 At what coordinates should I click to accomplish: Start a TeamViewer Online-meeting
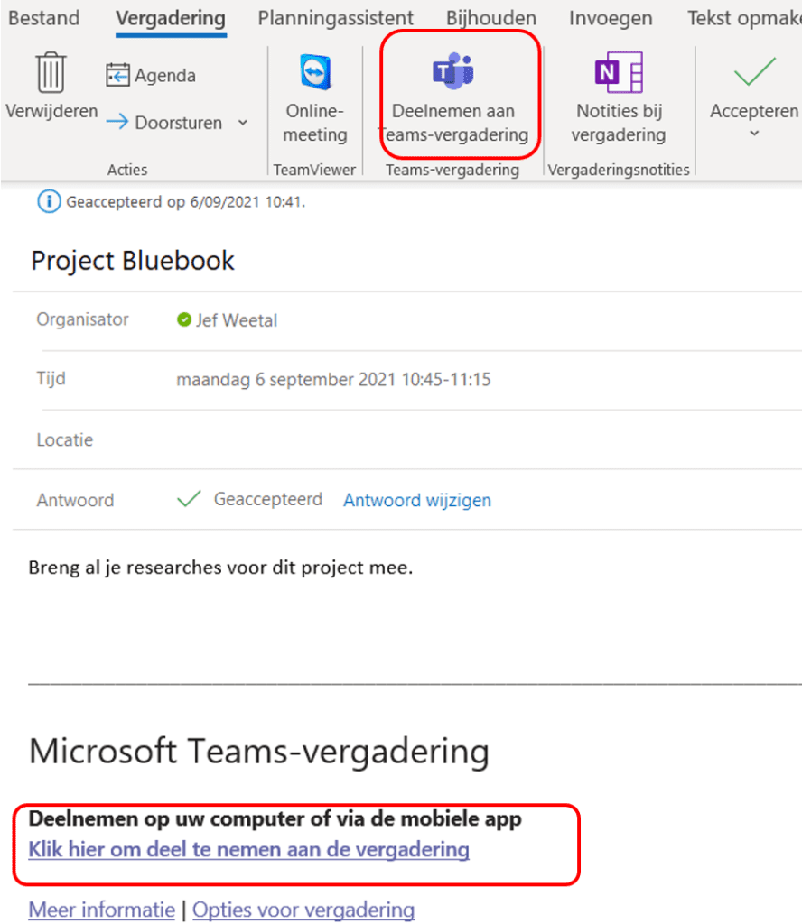point(315,98)
